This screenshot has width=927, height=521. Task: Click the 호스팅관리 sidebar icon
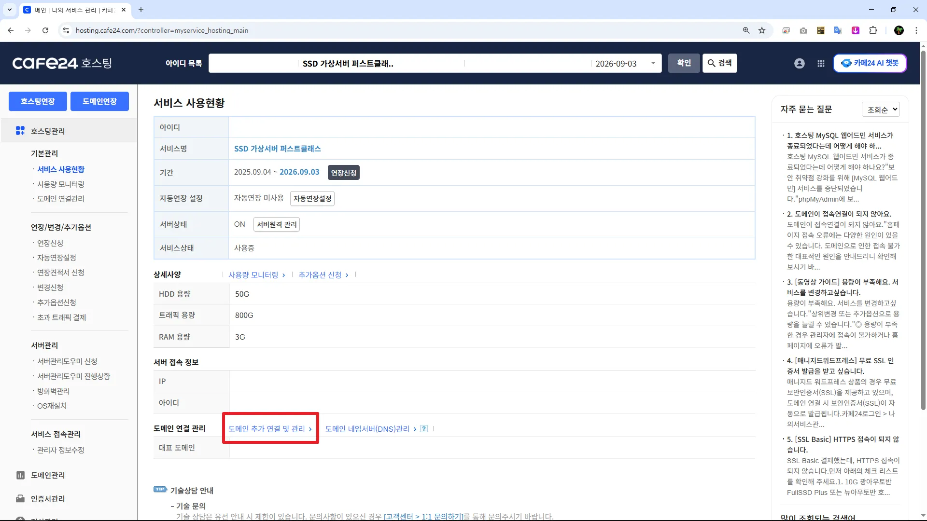(20, 131)
